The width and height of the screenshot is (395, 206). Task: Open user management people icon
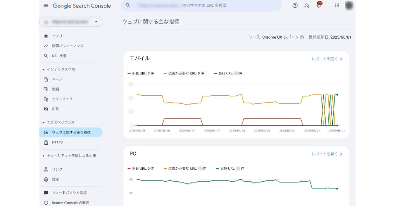point(307,5)
